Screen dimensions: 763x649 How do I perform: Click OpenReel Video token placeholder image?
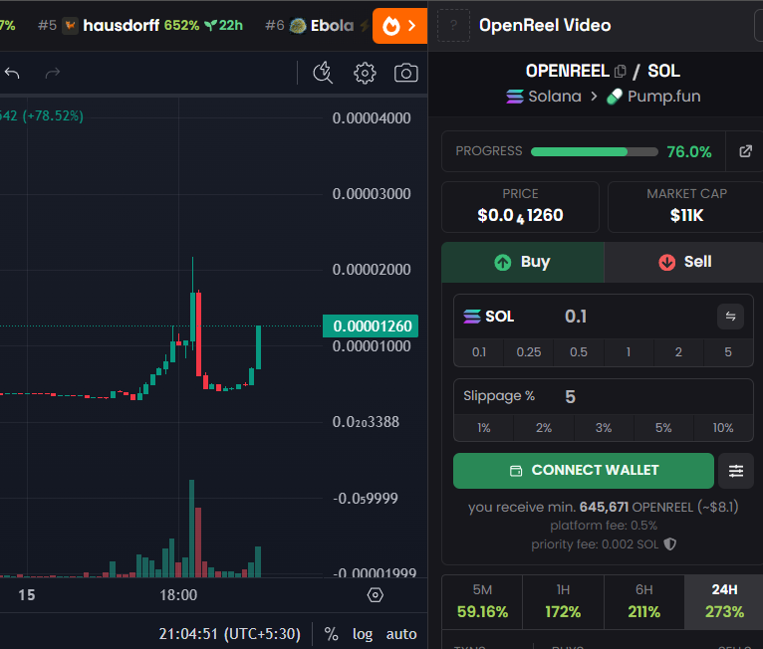pos(453,25)
